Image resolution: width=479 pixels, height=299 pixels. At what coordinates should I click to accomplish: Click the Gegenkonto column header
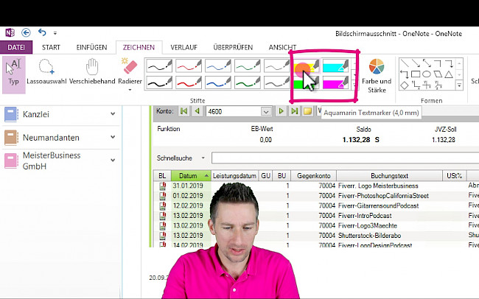click(313, 175)
